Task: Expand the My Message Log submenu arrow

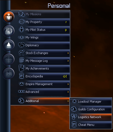Action: tap(68, 61)
